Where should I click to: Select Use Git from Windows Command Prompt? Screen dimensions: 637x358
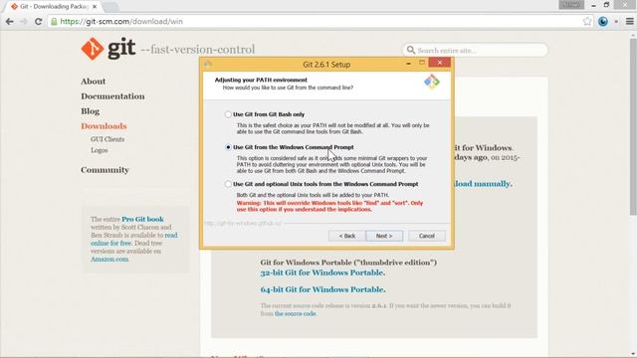[228, 147]
